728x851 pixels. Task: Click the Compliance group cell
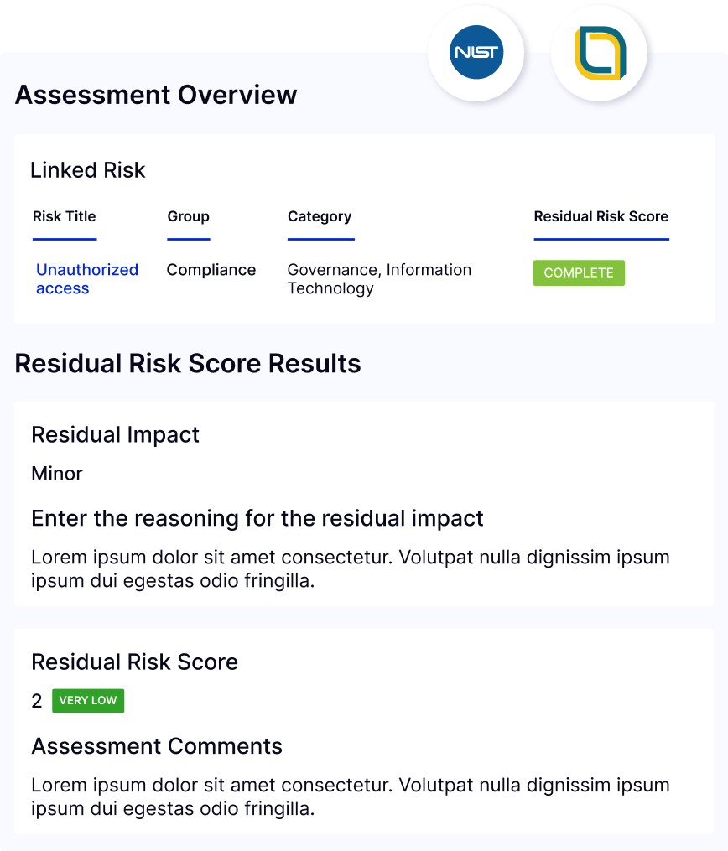point(211,270)
